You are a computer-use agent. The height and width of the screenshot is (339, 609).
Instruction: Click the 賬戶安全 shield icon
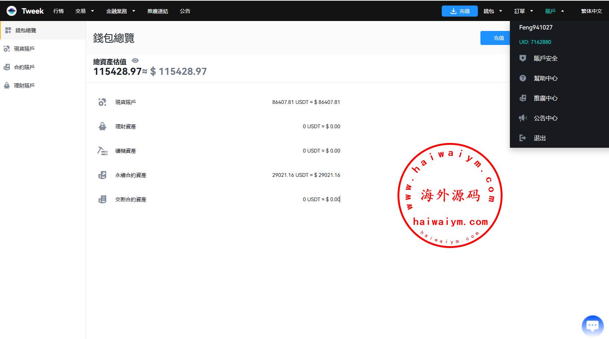522,58
